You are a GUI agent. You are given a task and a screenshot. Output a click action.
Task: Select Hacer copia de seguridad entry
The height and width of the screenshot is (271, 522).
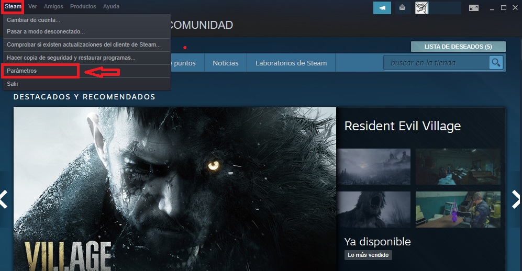[x=86, y=58]
